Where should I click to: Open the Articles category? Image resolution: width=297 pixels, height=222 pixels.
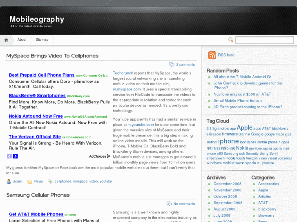[x=264, y=196]
